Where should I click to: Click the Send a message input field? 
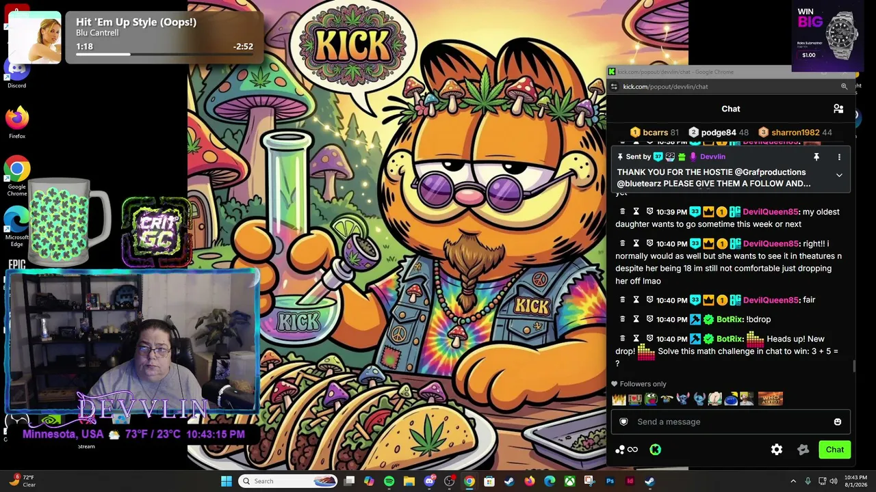(731, 422)
